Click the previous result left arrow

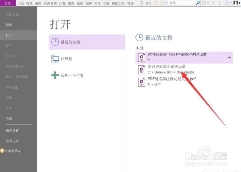pos(213,3)
